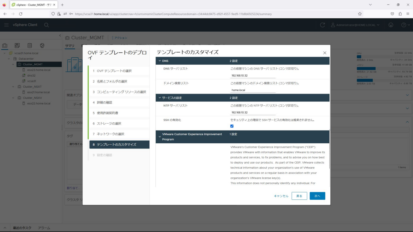This screenshot has width=413, height=232.
Task: Select Cluster_NSXT in the inventory tree
Action: coord(32,87)
